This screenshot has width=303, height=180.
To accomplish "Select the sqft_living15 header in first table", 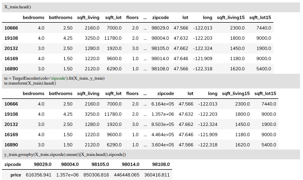I will pos(231,18).
